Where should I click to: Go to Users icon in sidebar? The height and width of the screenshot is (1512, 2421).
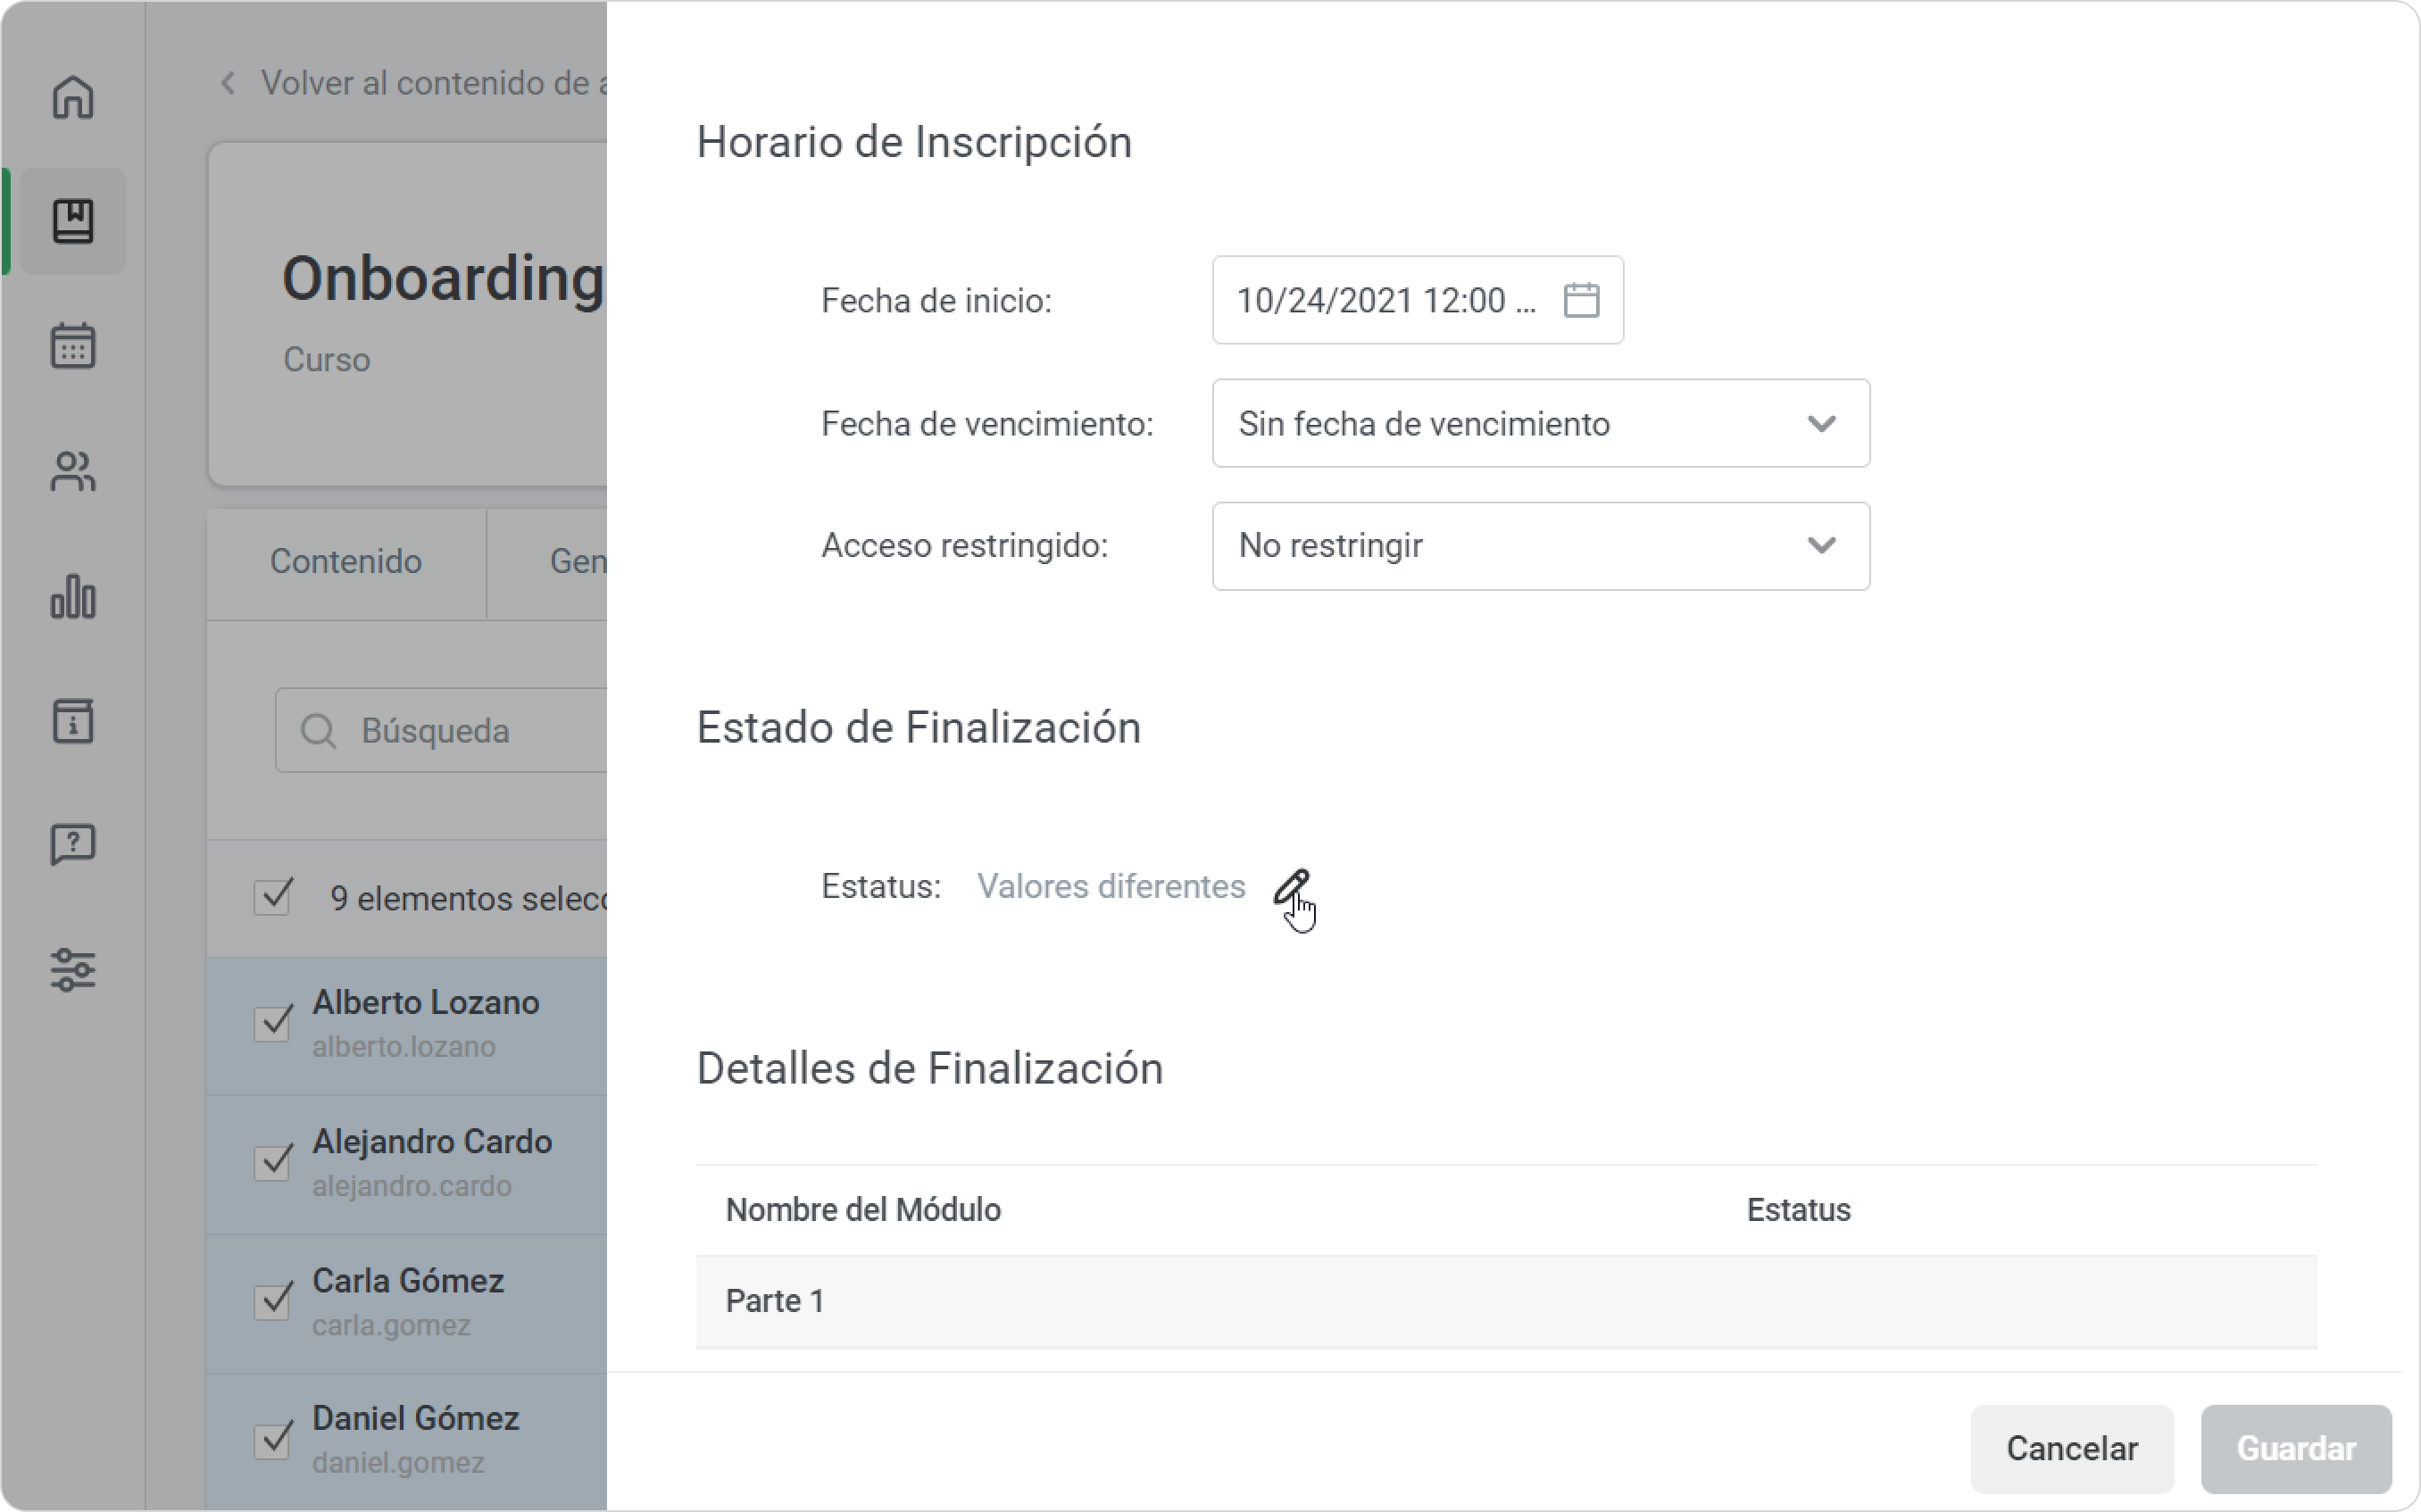[x=73, y=471]
